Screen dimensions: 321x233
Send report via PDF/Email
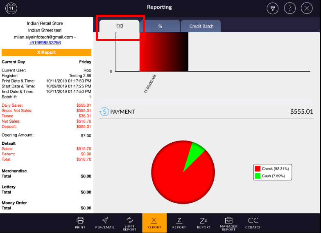tap(105, 223)
